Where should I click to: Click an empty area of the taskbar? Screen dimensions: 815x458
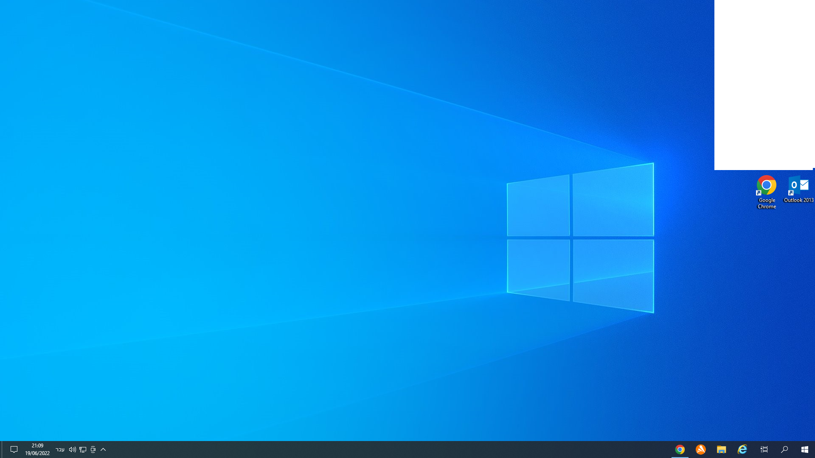tap(382, 450)
